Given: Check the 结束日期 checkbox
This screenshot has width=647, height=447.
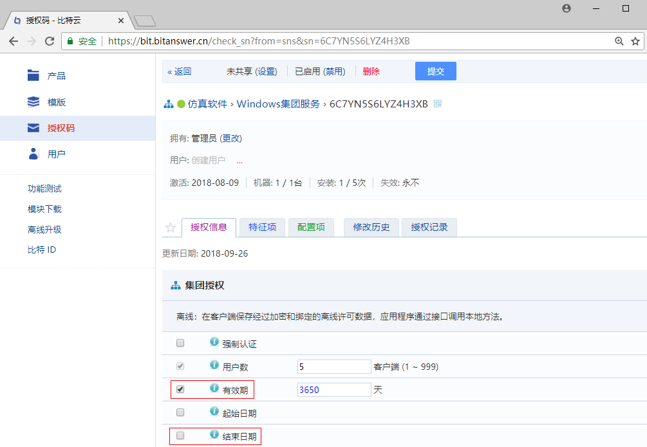Looking at the screenshot, I should [180, 435].
